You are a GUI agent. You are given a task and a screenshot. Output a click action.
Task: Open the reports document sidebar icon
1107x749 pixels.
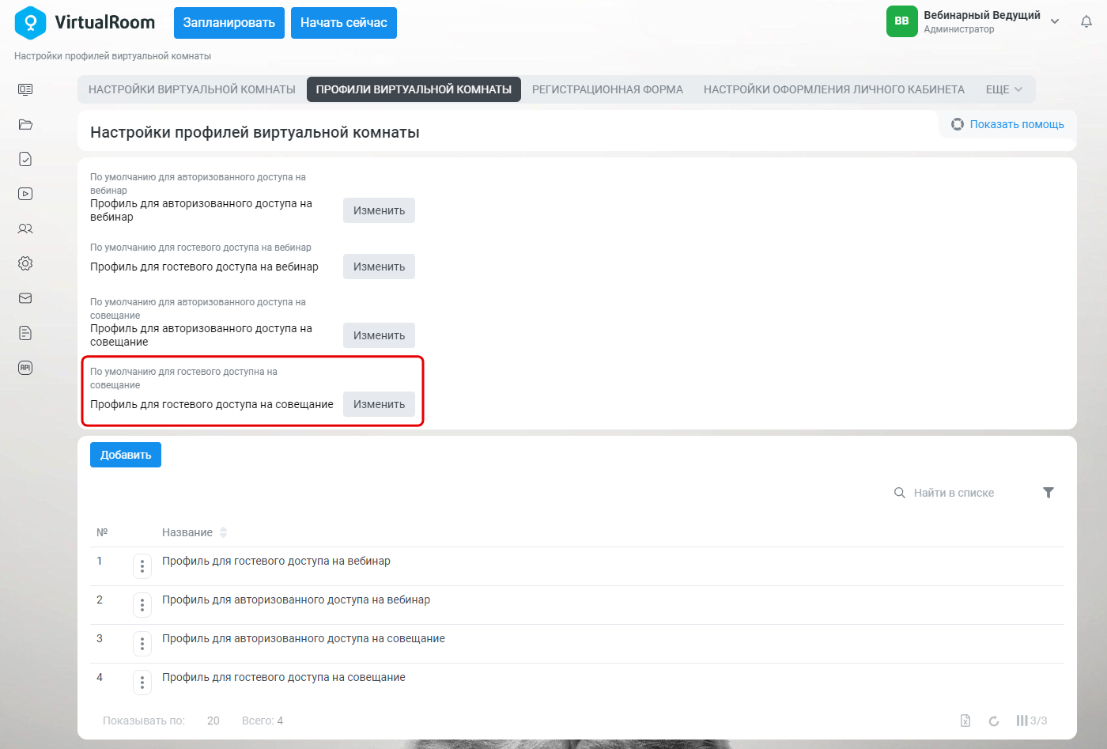(x=25, y=333)
